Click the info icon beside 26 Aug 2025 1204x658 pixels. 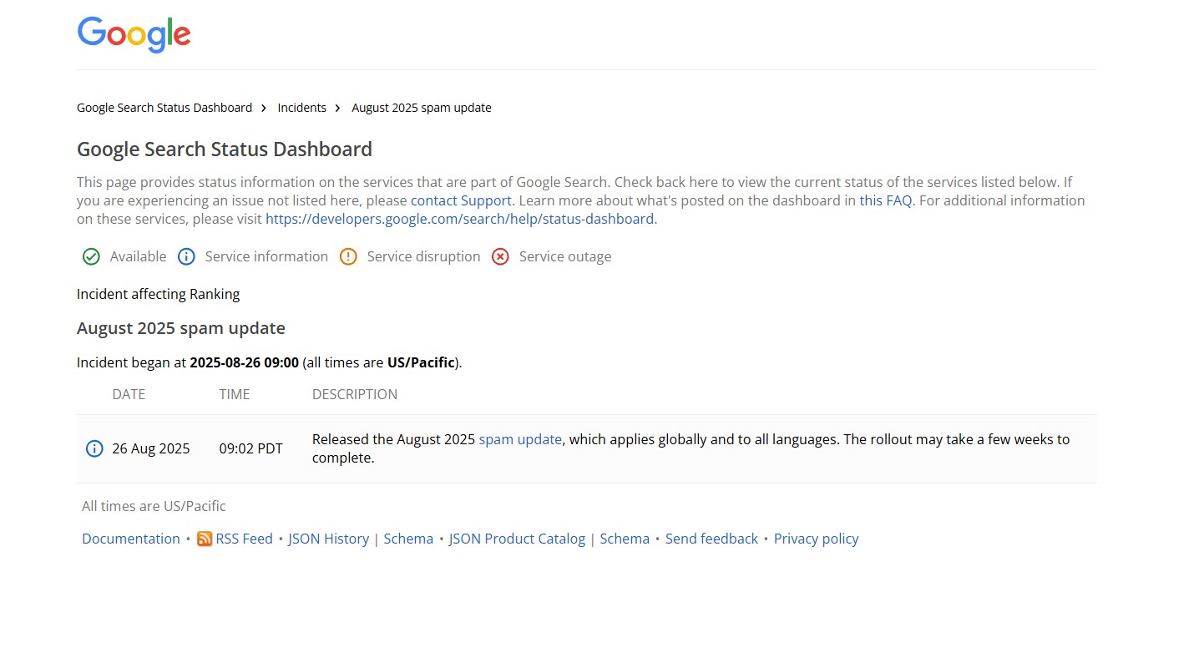point(94,449)
